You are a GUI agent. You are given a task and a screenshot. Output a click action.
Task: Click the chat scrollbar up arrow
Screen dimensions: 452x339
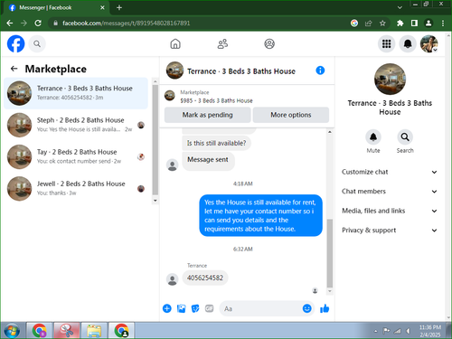click(x=330, y=132)
